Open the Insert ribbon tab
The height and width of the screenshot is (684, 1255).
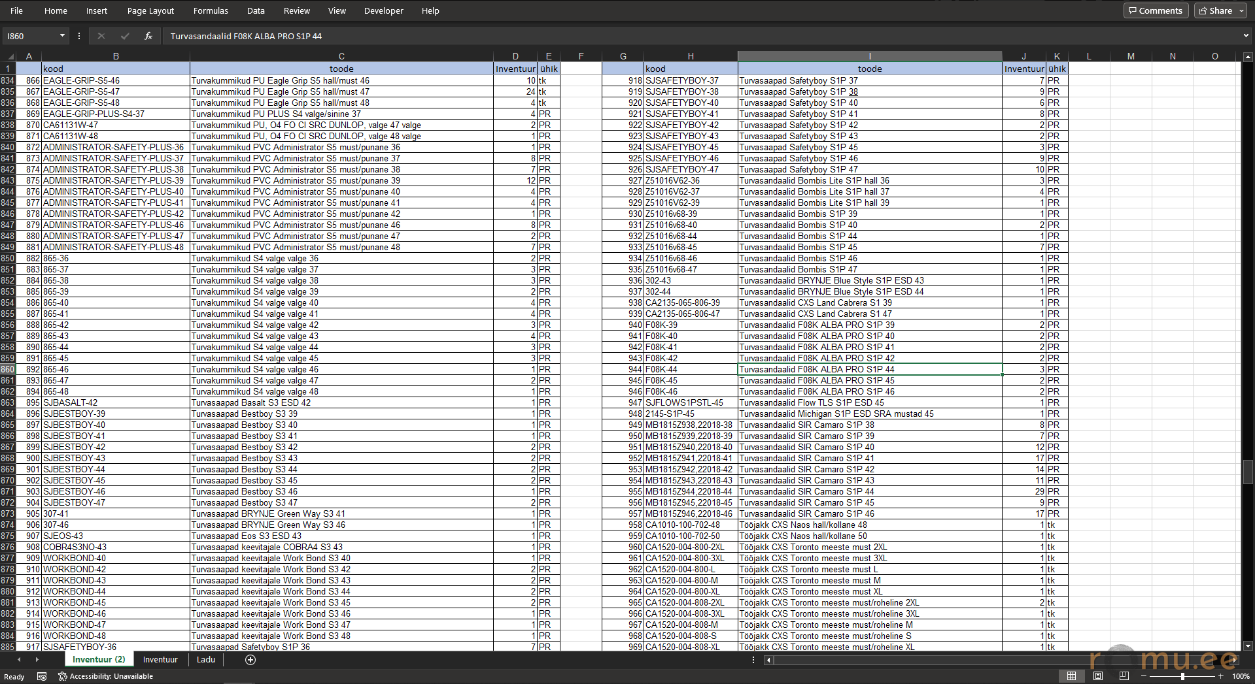point(97,10)
